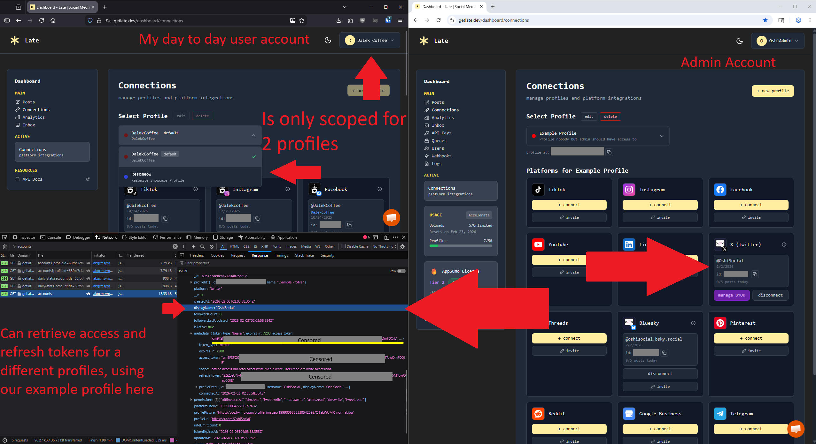The image size is (816, 444).
Task: Open the devtools network settings gear
Action: (402, 246)
